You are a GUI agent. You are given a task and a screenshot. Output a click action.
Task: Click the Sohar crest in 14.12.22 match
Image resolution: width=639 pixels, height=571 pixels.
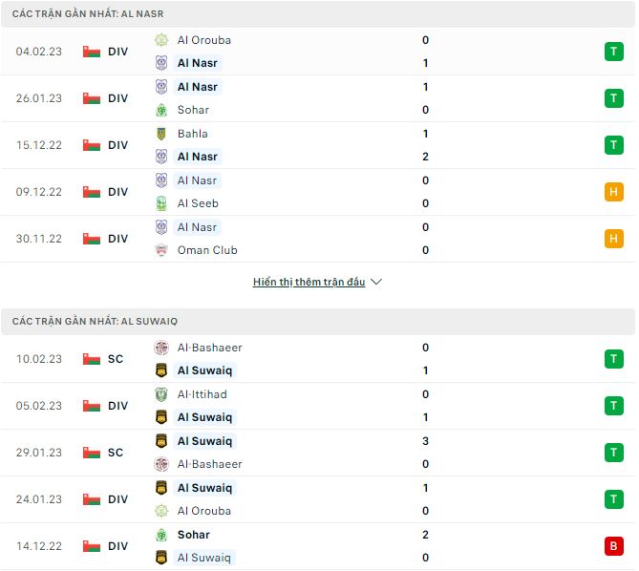[x=161, y=535]
